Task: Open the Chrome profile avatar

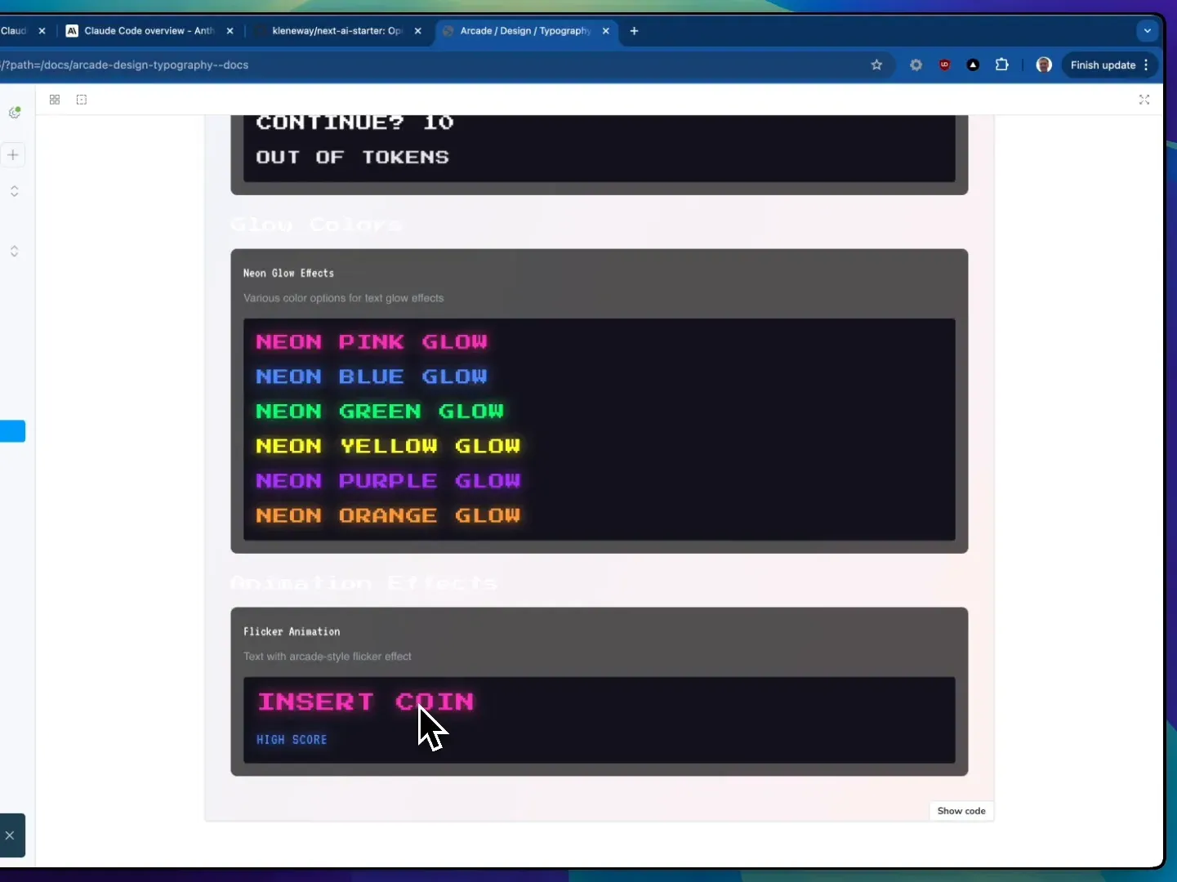Action: click(1044, 65)
